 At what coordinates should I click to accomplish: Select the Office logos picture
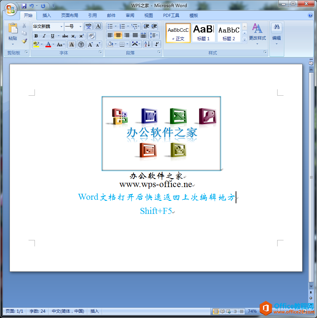coord(161,133)
